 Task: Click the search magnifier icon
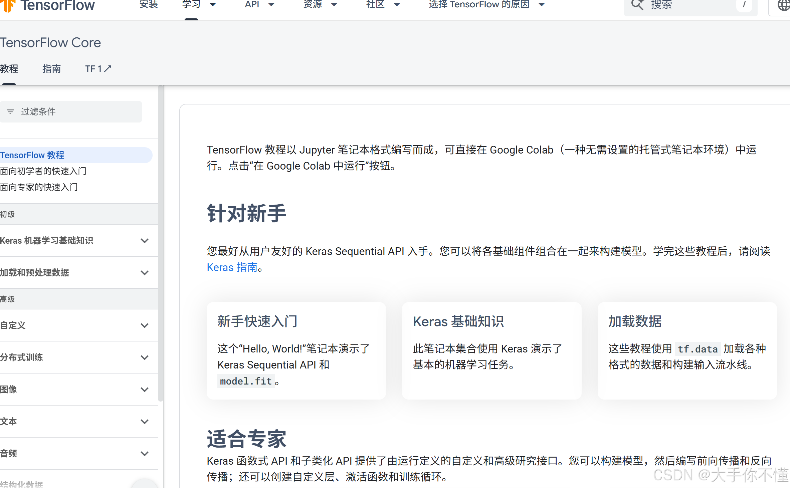coord(637,5)
